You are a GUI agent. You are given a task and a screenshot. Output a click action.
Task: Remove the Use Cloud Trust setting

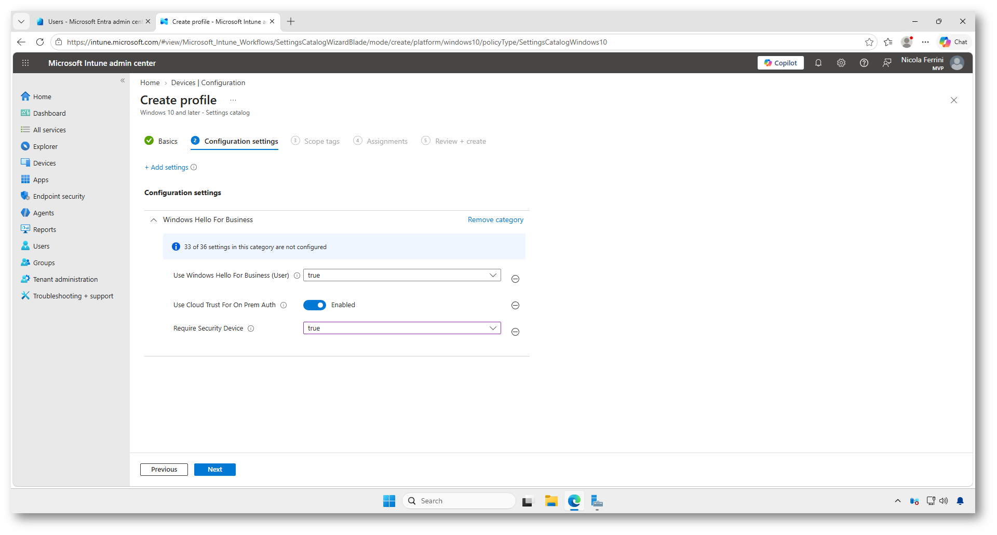coord(515,306)
